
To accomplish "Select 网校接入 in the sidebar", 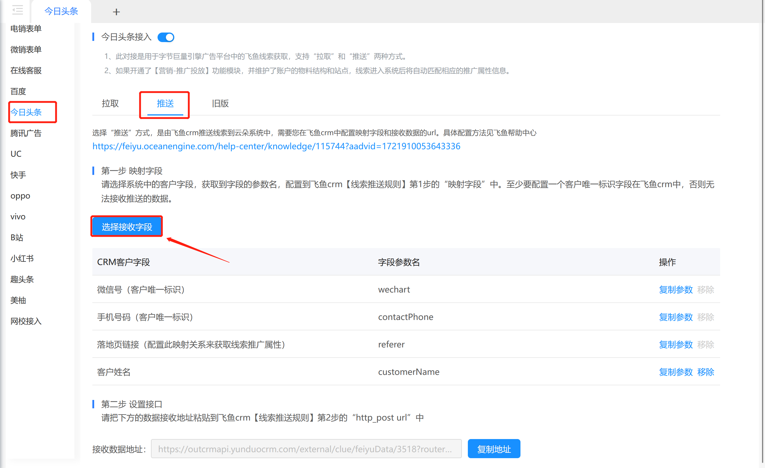I will [26, 321].
